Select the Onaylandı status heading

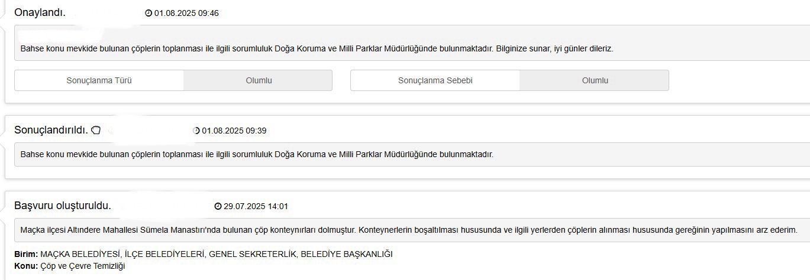click(40, 12)
